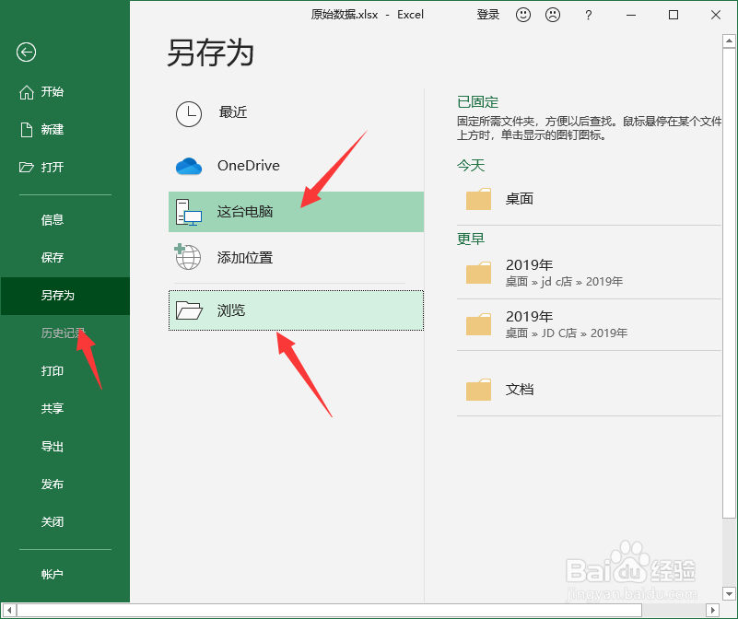The image size is (738, 619).
Task: Click folder icon of jd c店 2019年
Action: coord(478,273)
